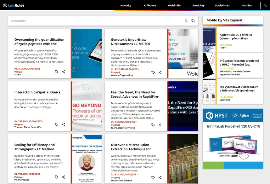Viewport: 270px width, 184px height.
Task: Click the Shimadzu HPLC guide sidebar thumbnail
Action: coord(209,66)
